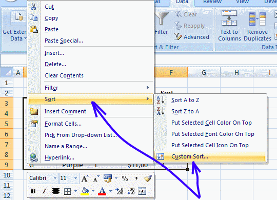This screenshot has height=200, width=277.
Task: Click the Borders icon in mini toolbar
Action: [x=67, y=191]
